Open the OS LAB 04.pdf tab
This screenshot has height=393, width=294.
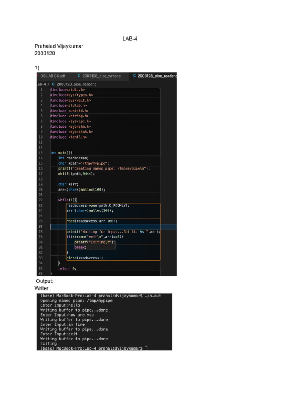pyautogui.click(x=53, y=76)
